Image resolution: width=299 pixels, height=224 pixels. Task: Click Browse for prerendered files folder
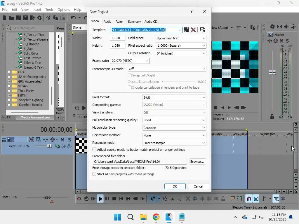pos(197,162)
